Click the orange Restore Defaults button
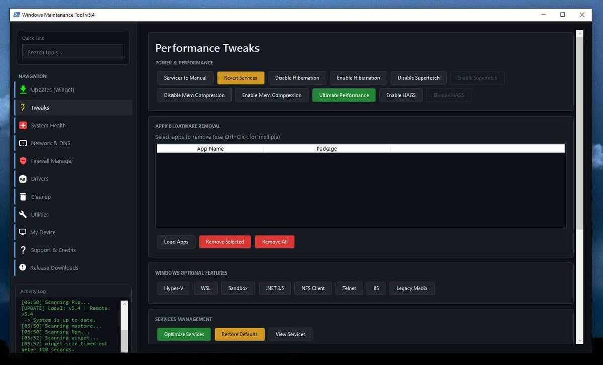603x365 pixels. [239, 334]
